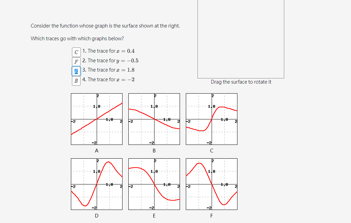Image resolution: width=351 pixels, height=223 pixels.
Task: Select graph D thumbnail
Action: [x=96, y=184]
